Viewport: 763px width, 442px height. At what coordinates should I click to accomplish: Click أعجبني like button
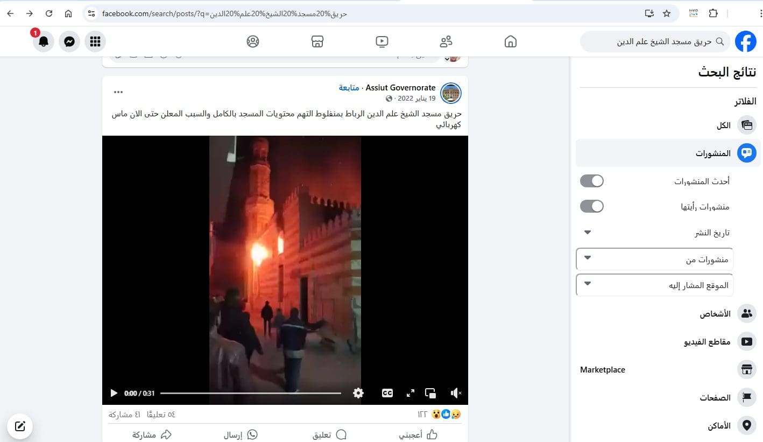[x=418, y=435]
